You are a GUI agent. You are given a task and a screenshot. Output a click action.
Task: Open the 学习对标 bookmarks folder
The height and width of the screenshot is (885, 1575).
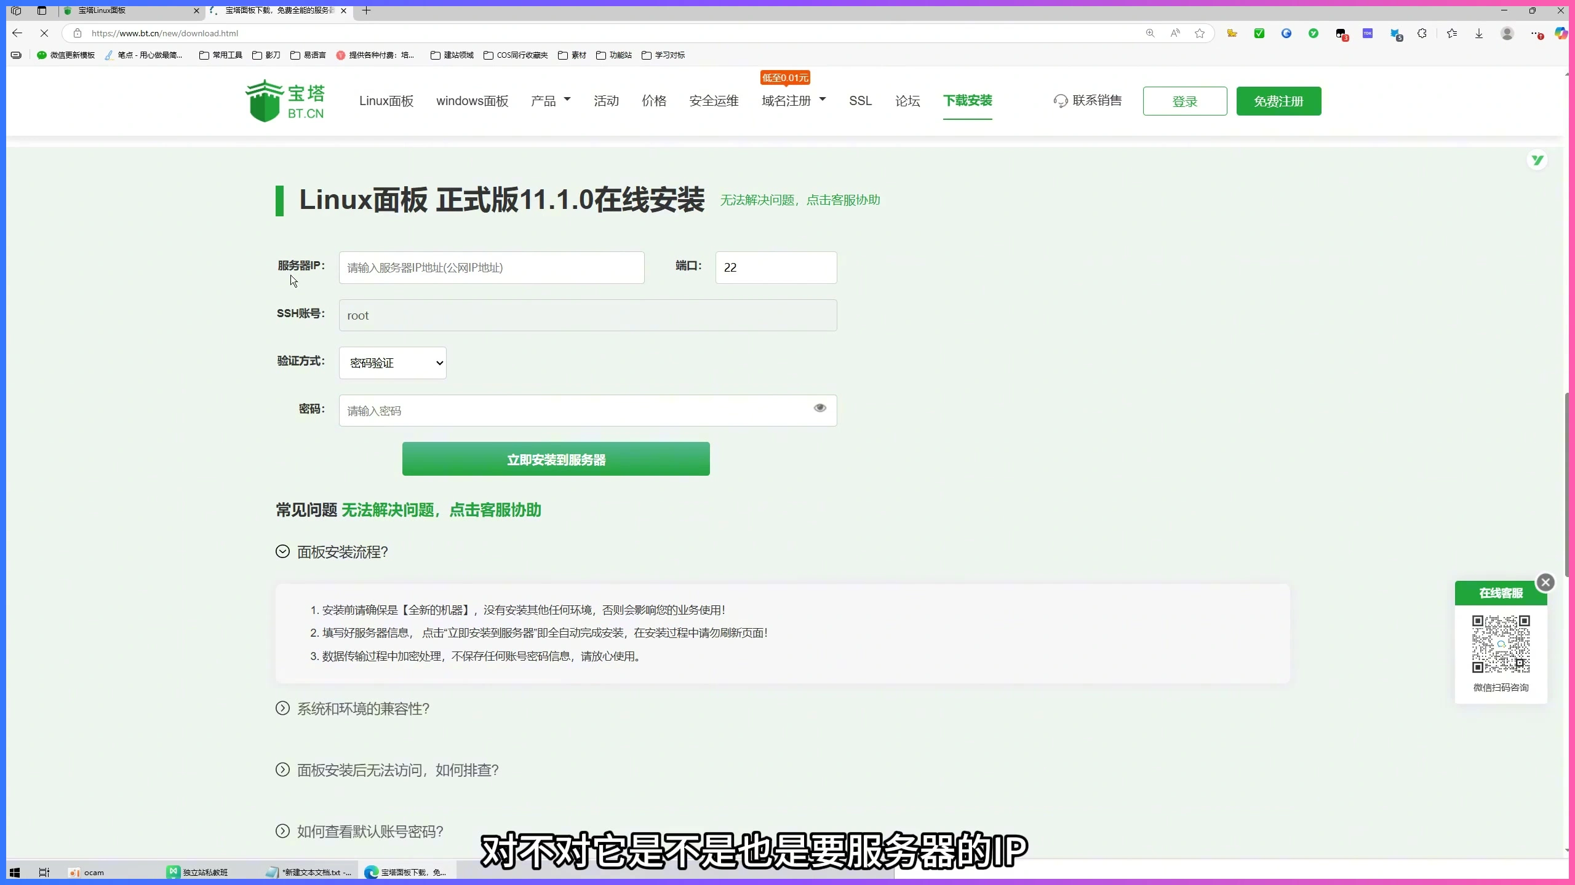point(663,55)
